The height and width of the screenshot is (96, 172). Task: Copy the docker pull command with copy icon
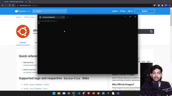[151, 31]
